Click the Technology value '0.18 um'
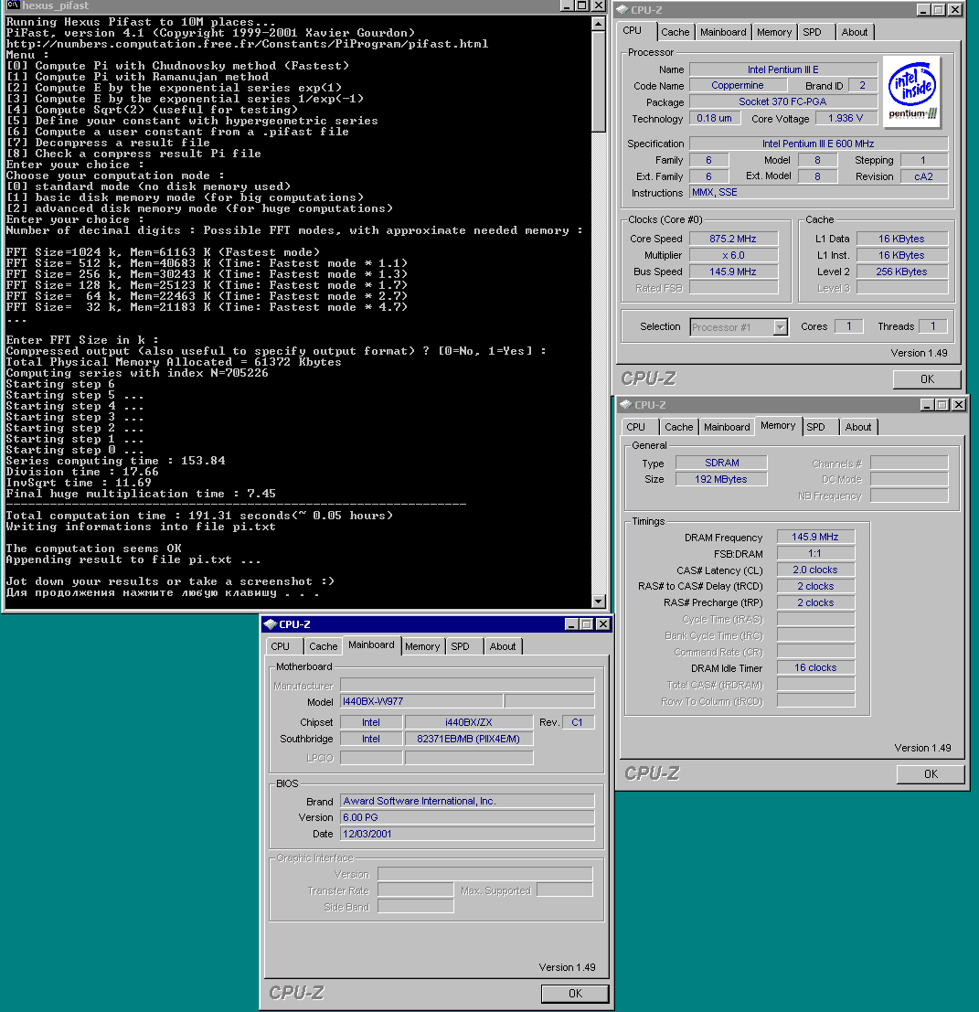The height and width of the screenshot is (1012, 979). [715, 119]
